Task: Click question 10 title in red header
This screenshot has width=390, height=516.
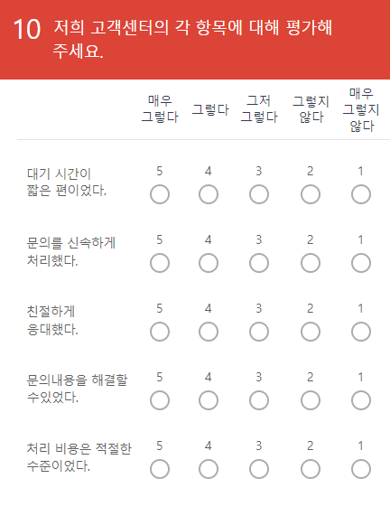Action: pyautogui.click(x=192, y=39)
